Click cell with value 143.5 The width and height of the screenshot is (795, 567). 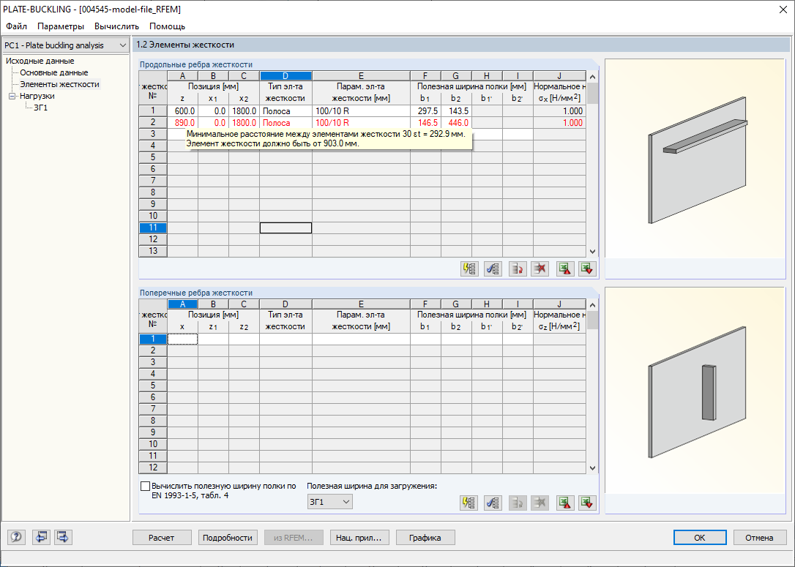456,111
